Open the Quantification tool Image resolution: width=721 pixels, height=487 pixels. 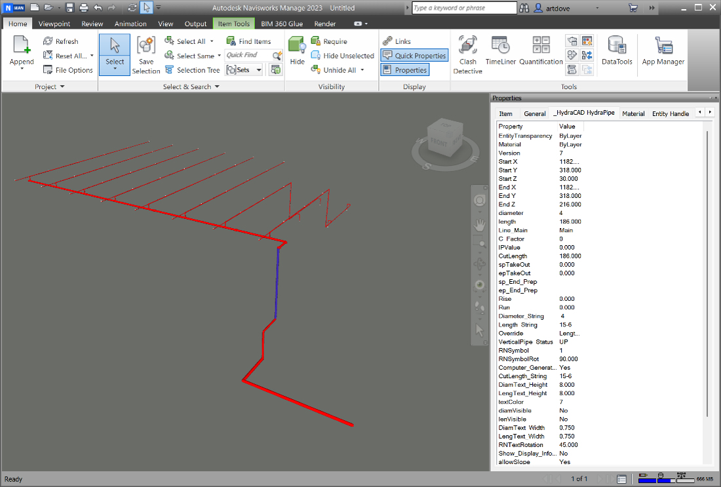(x=541, y=50)
